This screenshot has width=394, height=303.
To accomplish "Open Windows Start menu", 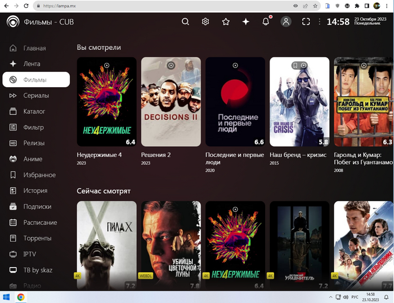I will click(6, 297).
